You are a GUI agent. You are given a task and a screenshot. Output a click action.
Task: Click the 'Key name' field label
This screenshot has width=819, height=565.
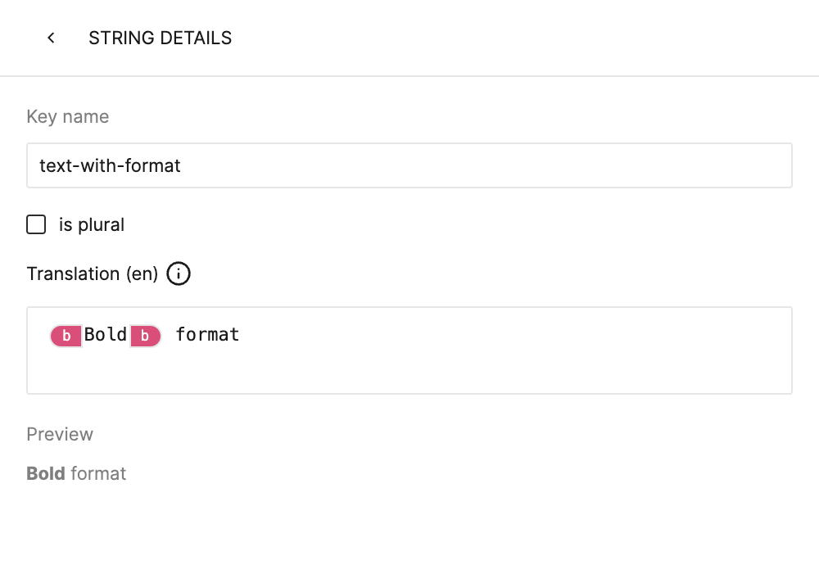pos(68,116)
